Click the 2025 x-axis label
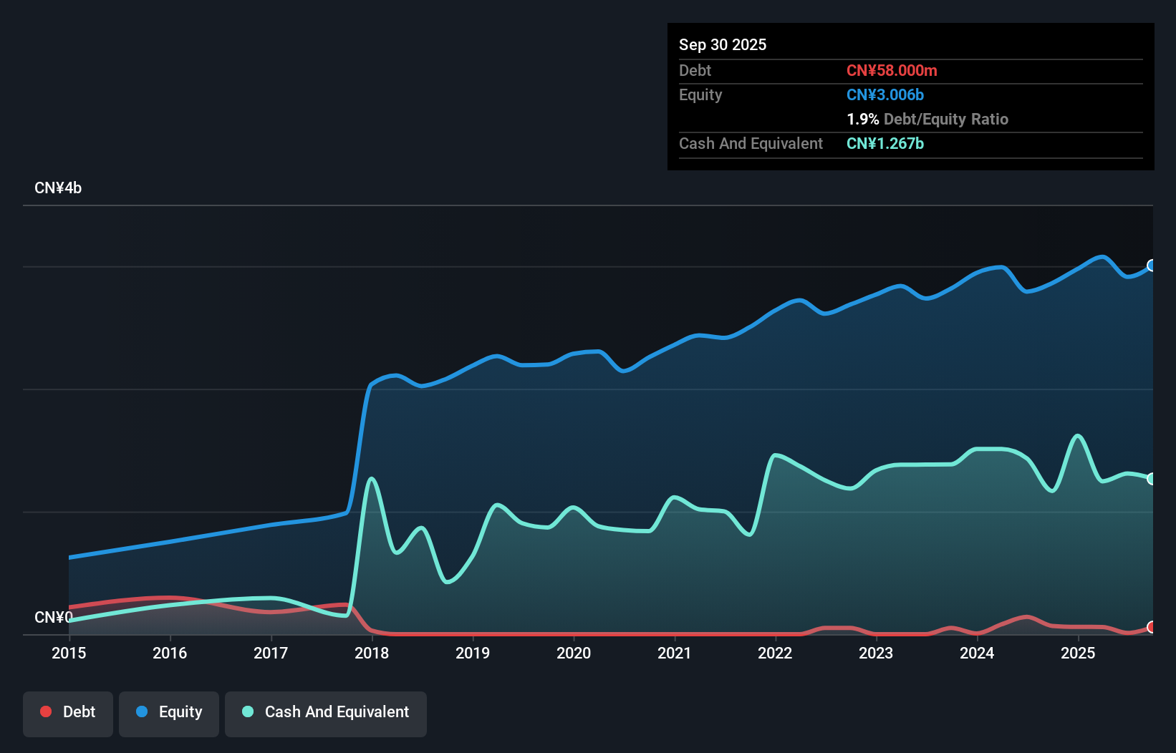This screenshot has width=1176, height=753. click(1078, 653)
